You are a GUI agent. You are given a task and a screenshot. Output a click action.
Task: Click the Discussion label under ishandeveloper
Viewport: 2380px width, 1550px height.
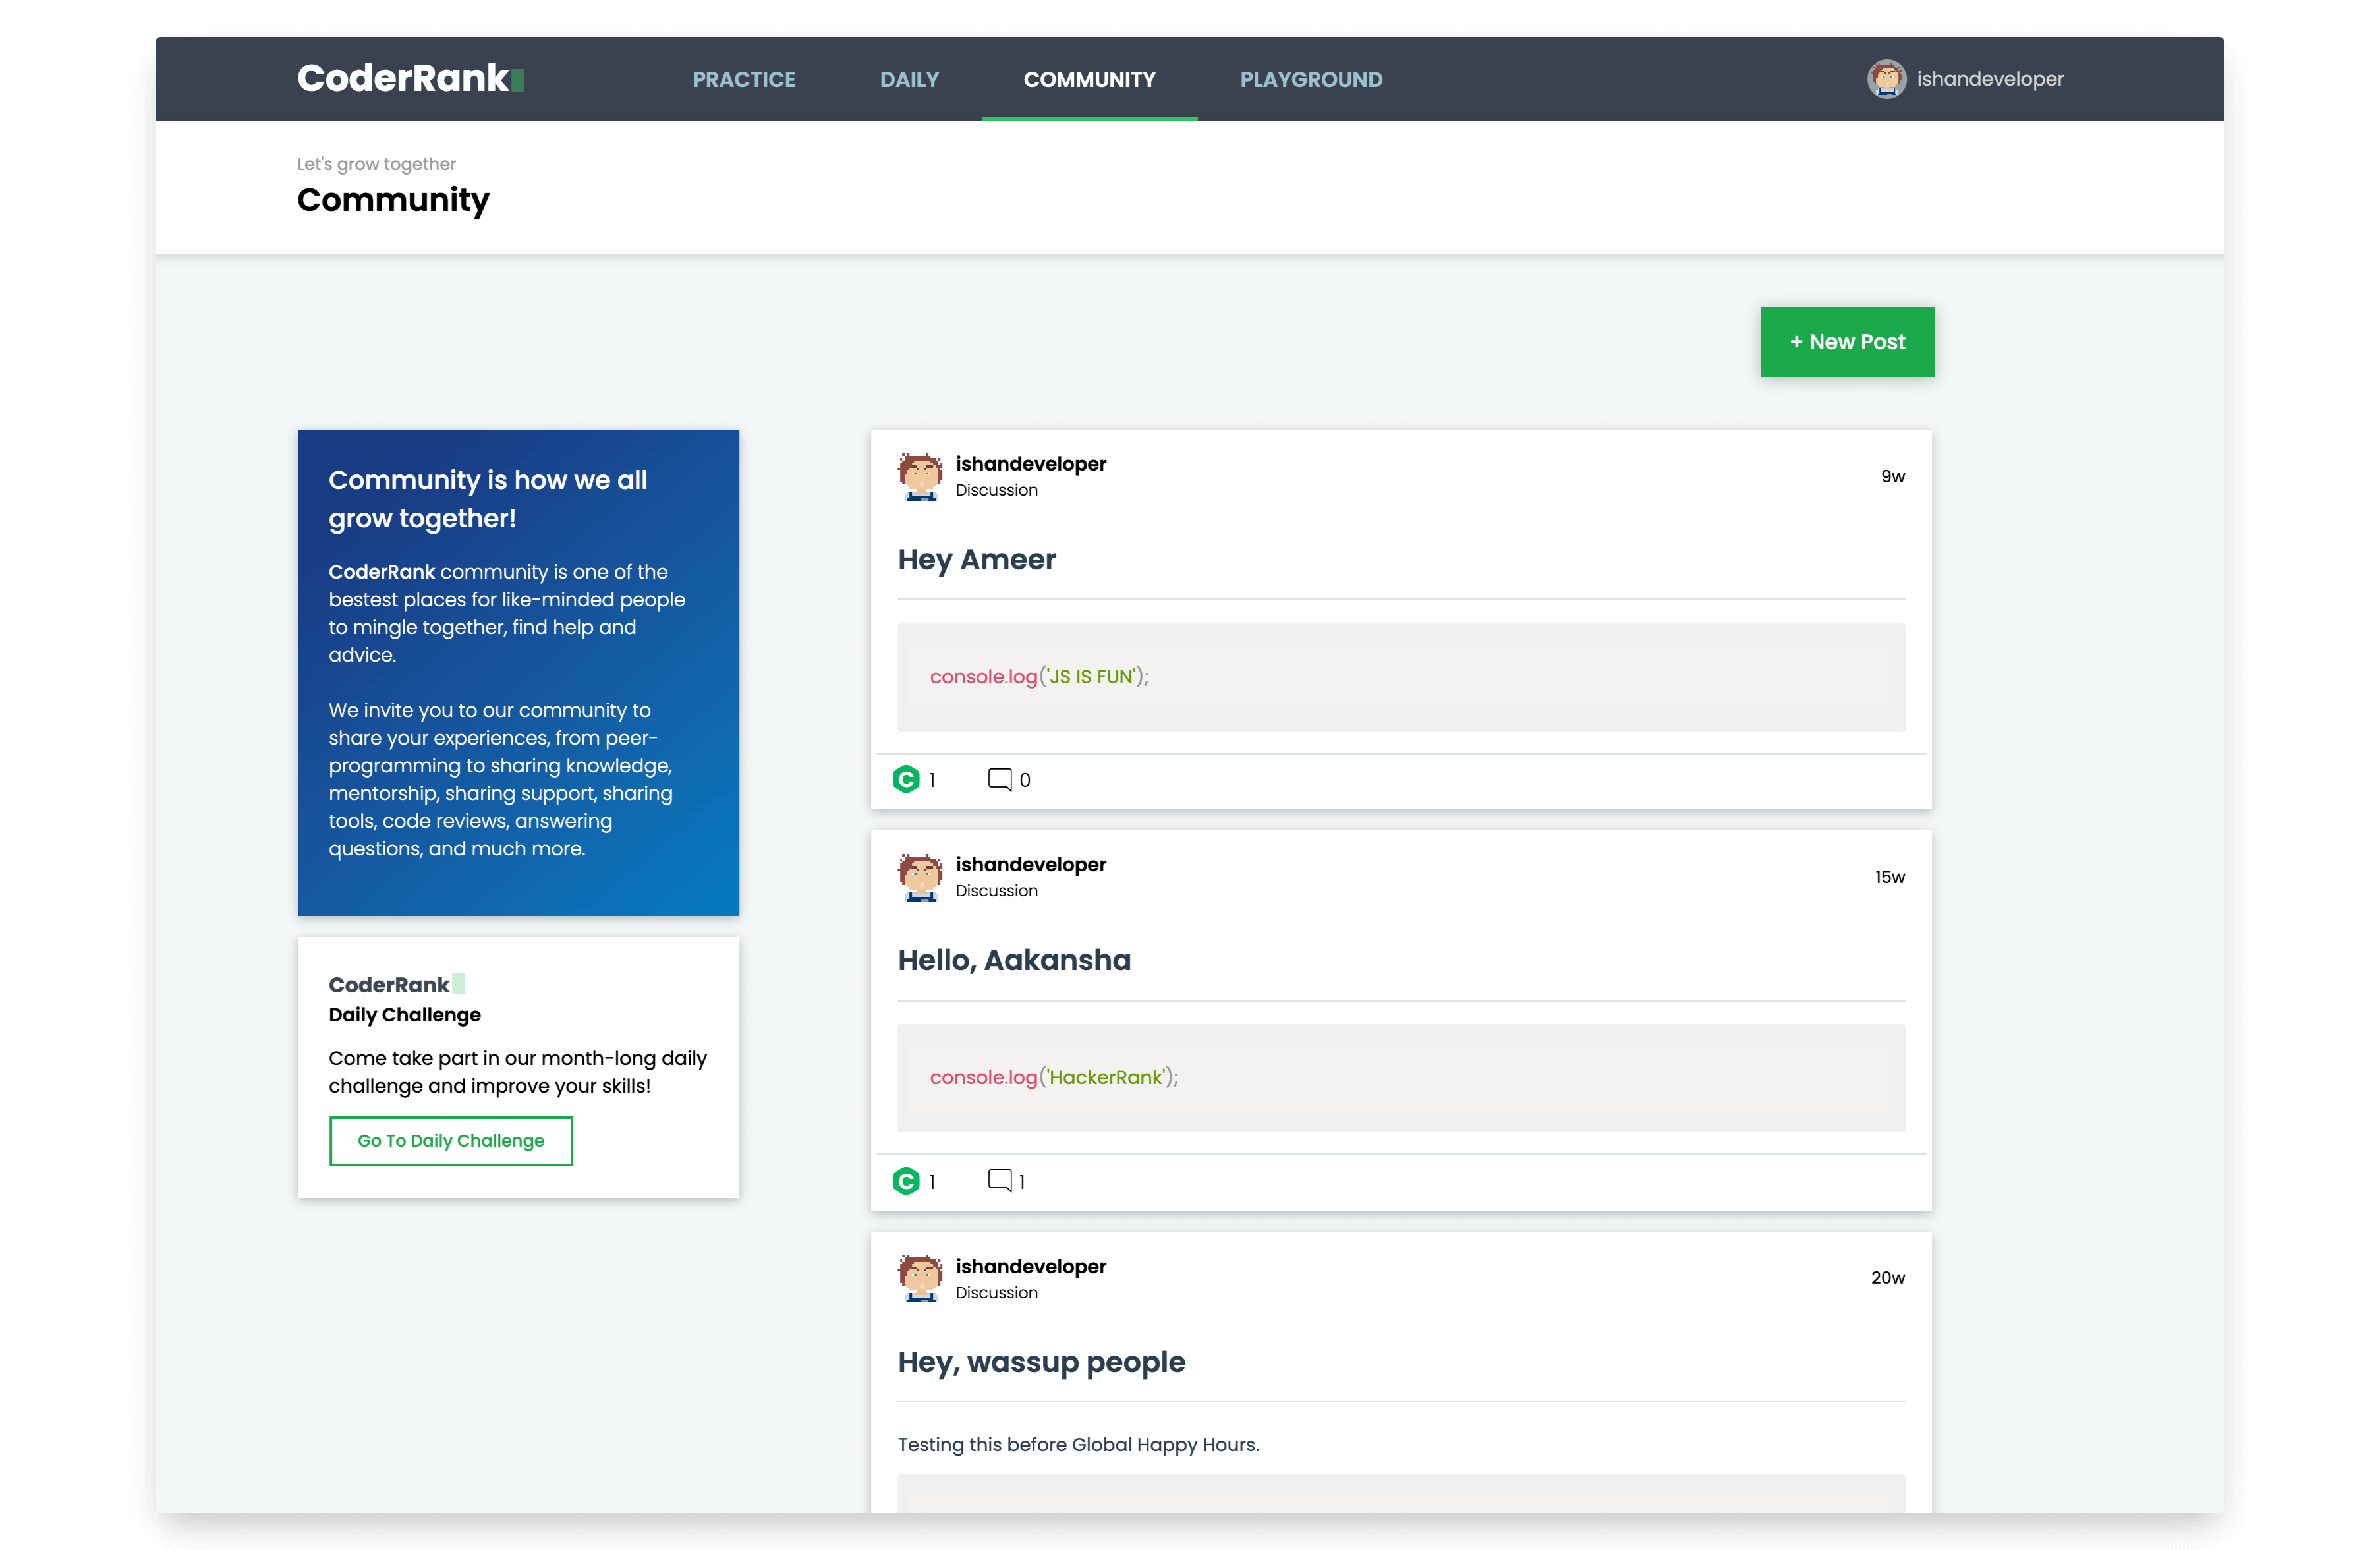point(998,491)
